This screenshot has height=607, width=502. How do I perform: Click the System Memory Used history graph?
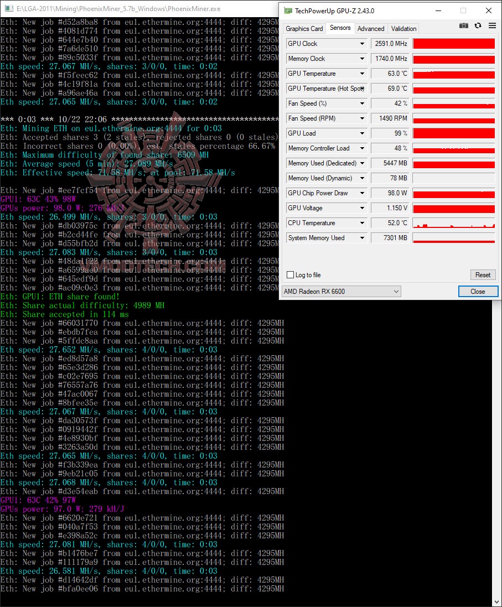point(454,238)
